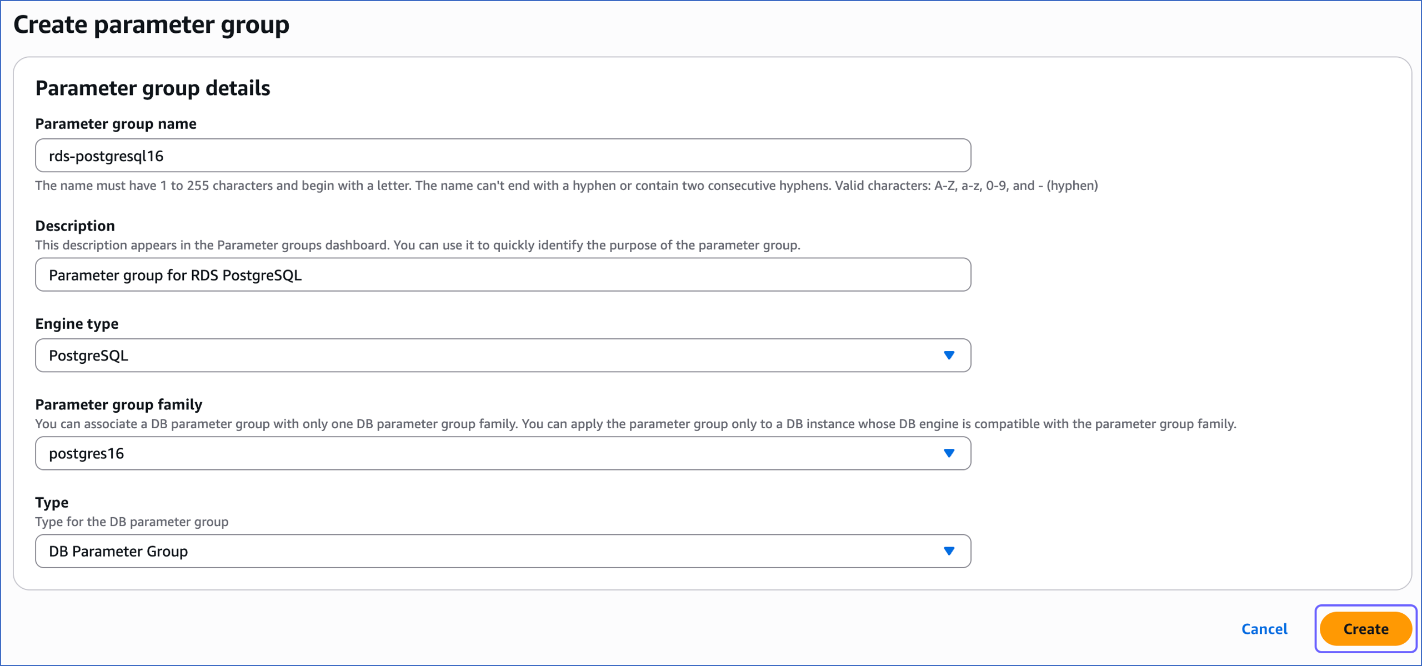Click the Type for DB parameter group label

pos(132,522)
